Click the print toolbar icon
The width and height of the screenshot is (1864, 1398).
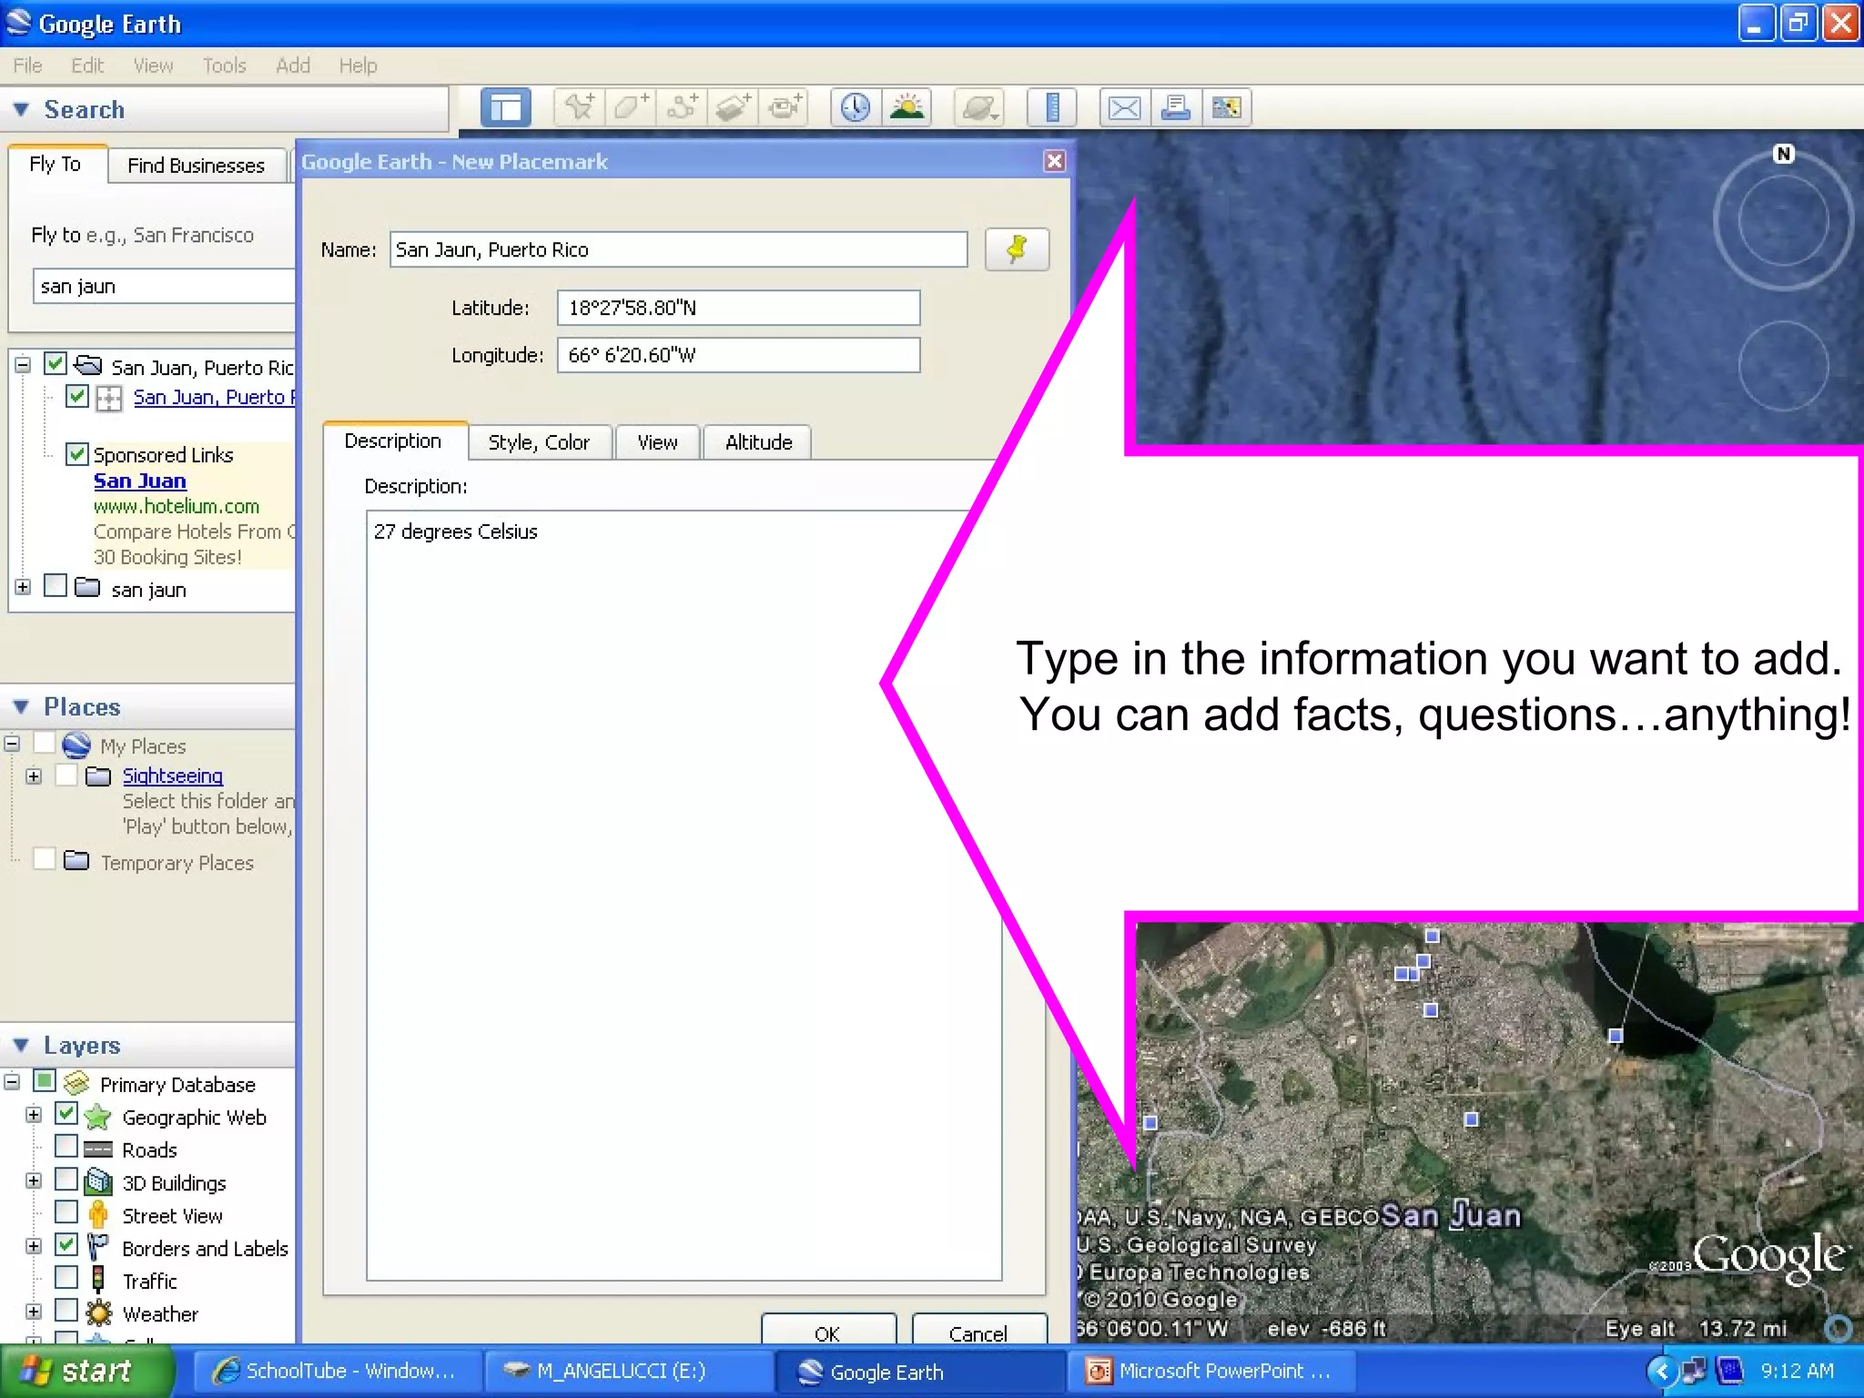[x=1176, y=107]
